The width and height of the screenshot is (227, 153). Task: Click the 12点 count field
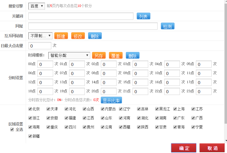coord(45,82)
